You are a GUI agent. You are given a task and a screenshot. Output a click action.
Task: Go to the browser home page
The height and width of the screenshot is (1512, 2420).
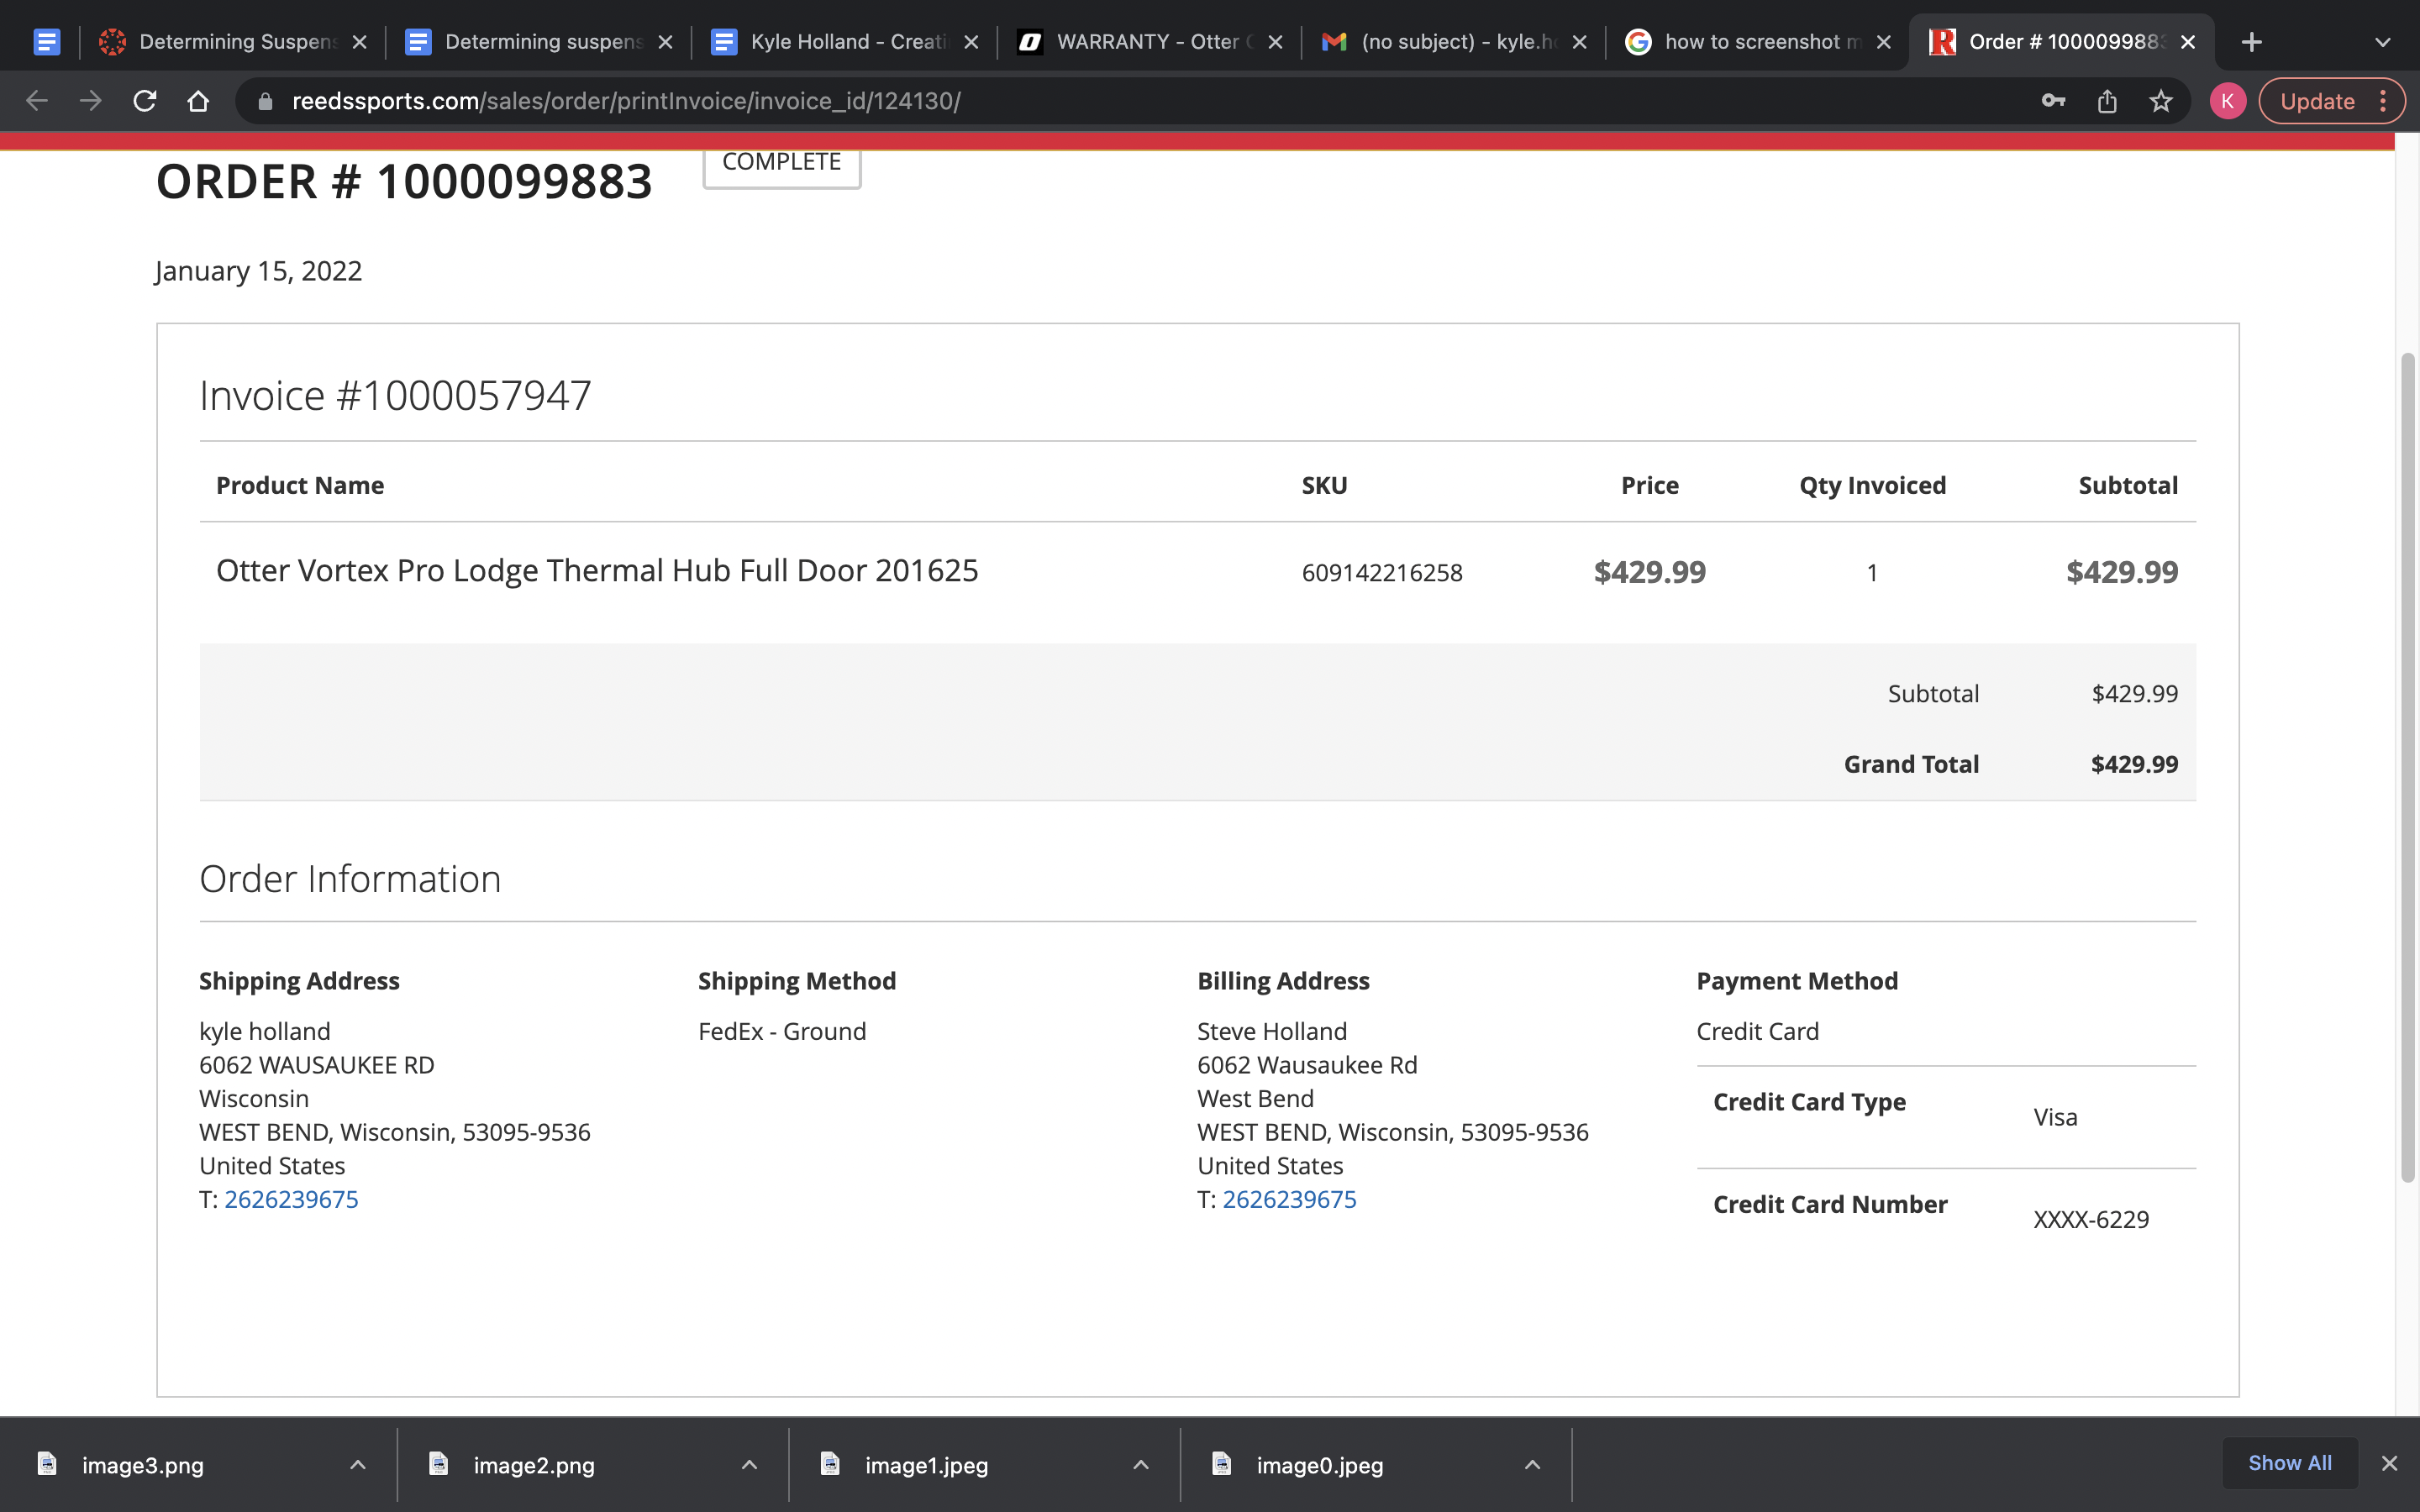click(x=198, y=101)
